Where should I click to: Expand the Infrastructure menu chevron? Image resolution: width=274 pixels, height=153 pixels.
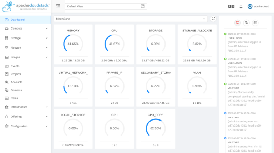(x=47, y=107)
